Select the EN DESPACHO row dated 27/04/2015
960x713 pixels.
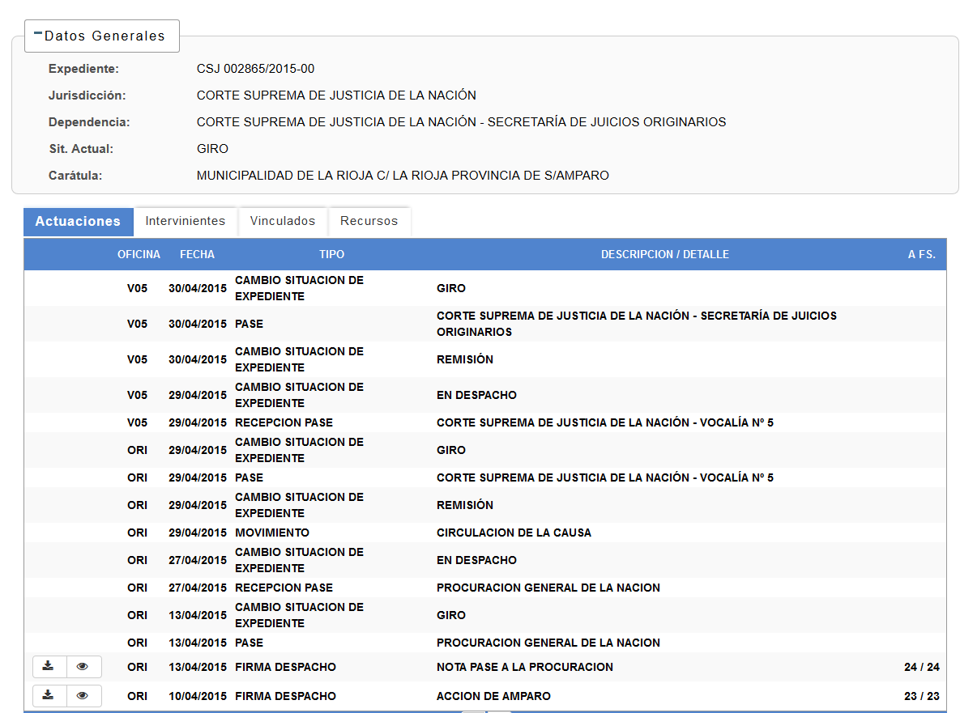coord(476,560)
